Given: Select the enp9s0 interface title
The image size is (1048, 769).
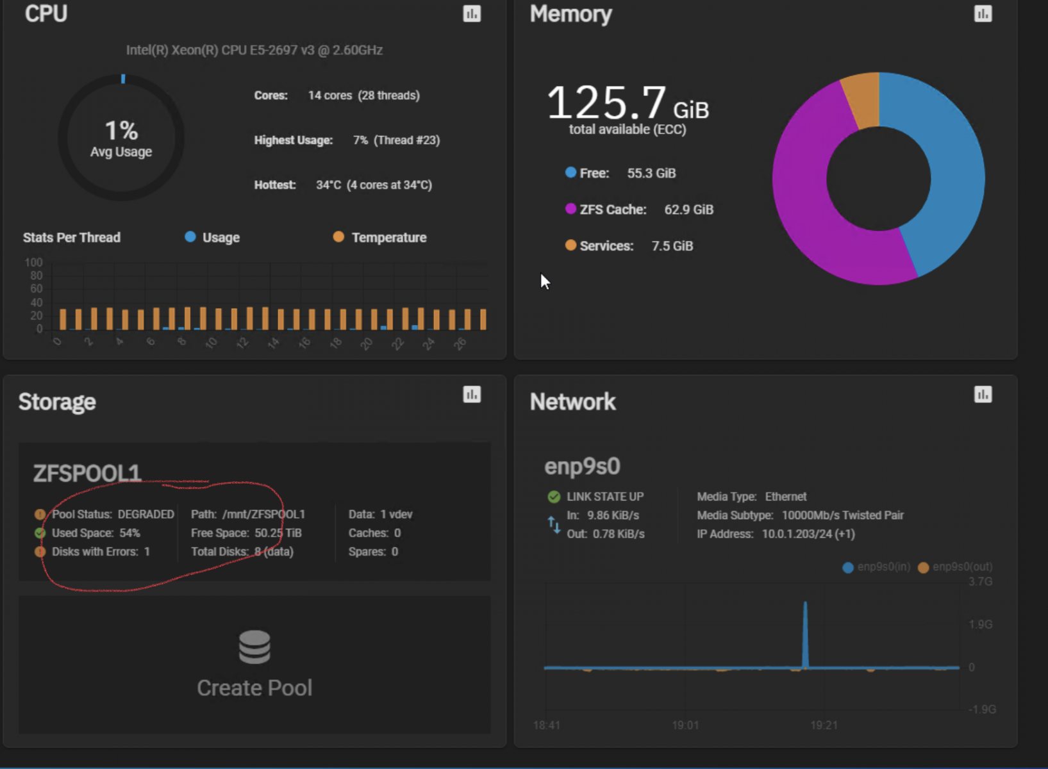Looking at the screenshot, I should pyautogui.click(x=582, y=467).
